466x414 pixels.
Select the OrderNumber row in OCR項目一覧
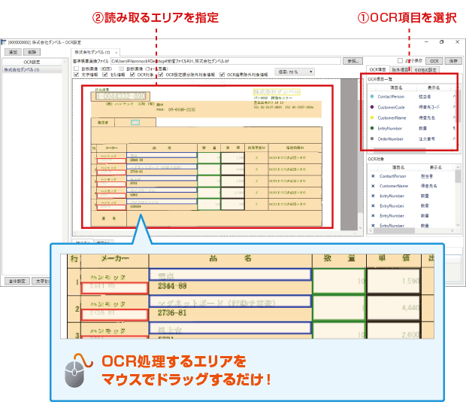point(412,139)
